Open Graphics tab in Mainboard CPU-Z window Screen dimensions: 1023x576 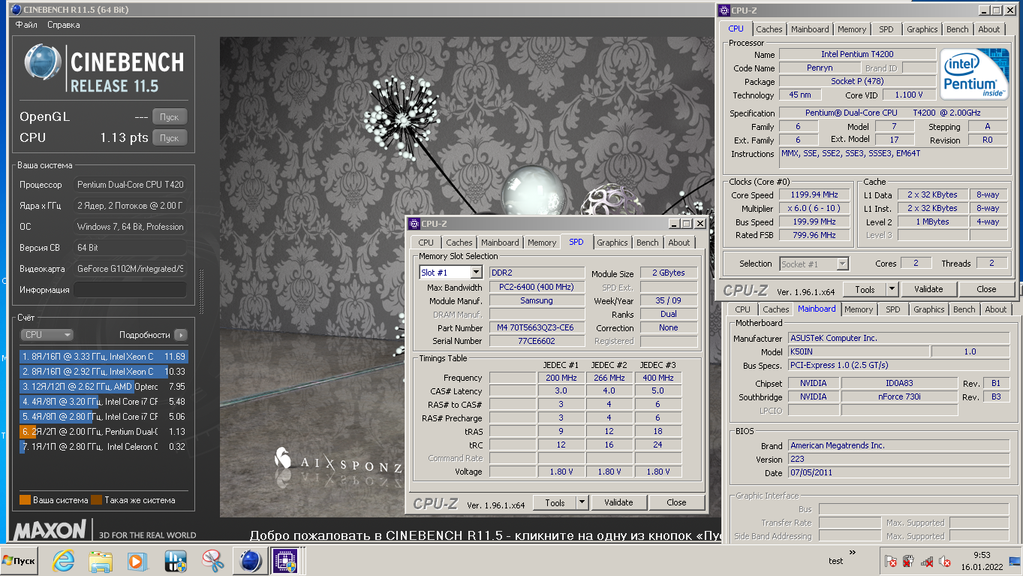pos(929,309)
